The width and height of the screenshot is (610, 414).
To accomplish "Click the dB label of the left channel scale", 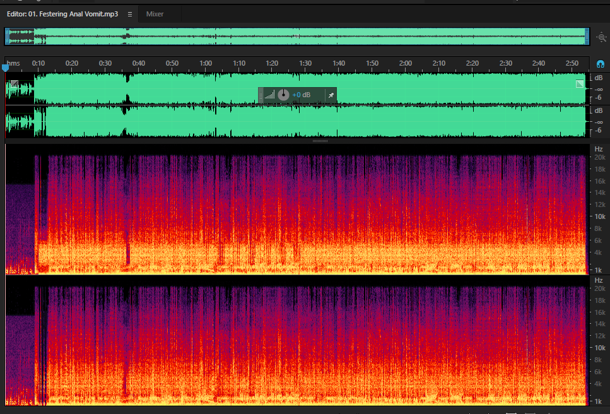I will pos(598,78).
